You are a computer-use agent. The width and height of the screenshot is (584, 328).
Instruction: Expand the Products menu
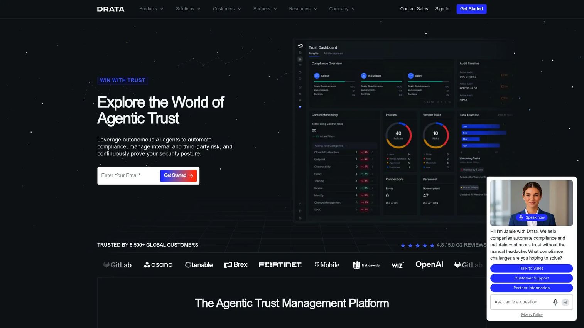(x=151, y=9)
